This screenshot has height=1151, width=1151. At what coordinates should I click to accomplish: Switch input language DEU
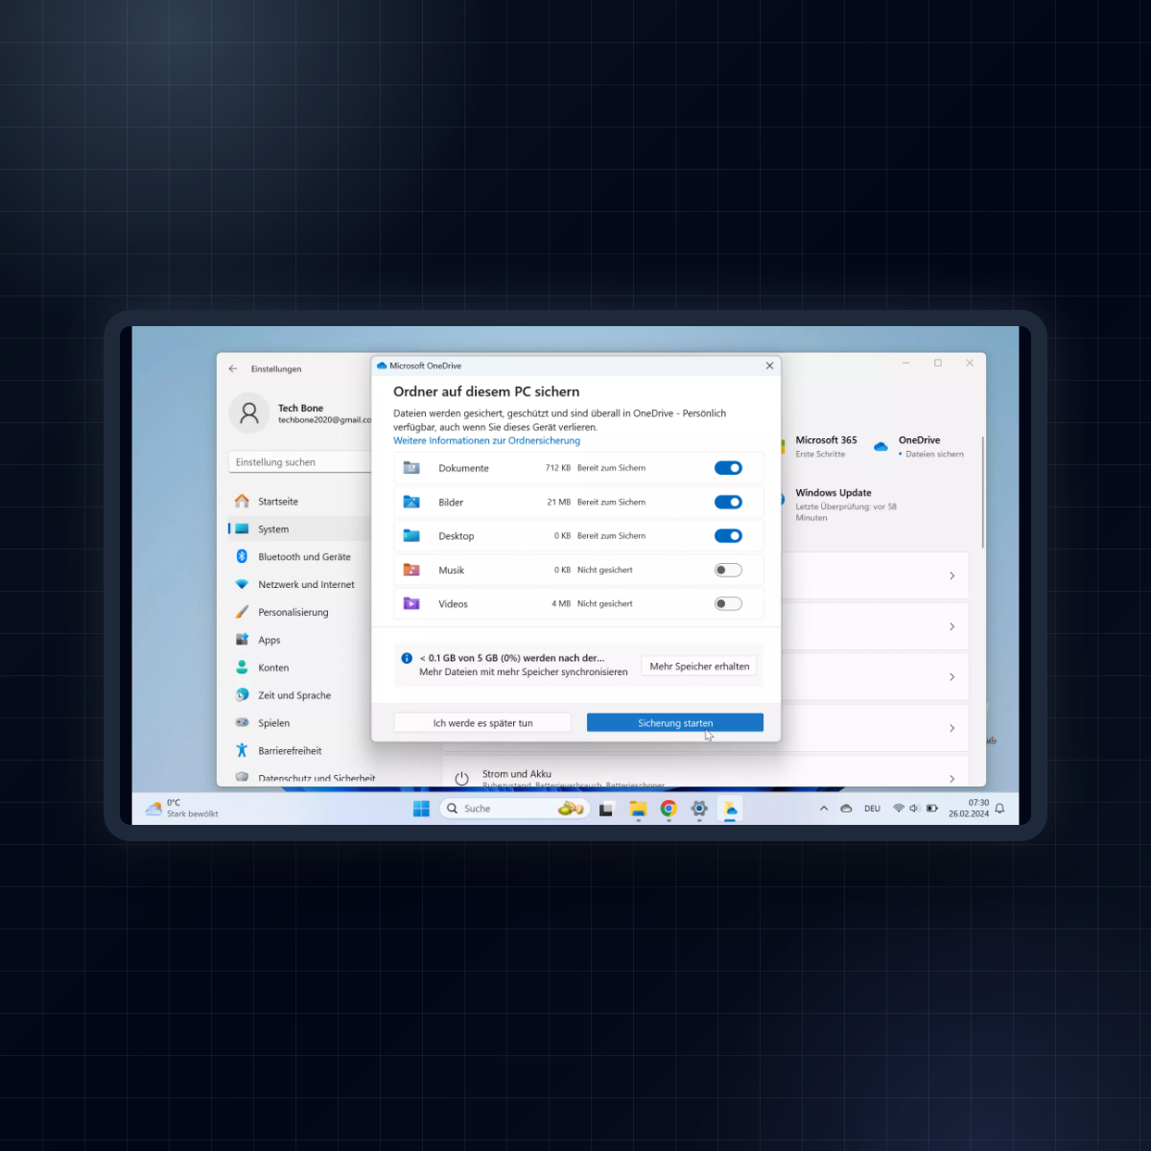point(872,809)
